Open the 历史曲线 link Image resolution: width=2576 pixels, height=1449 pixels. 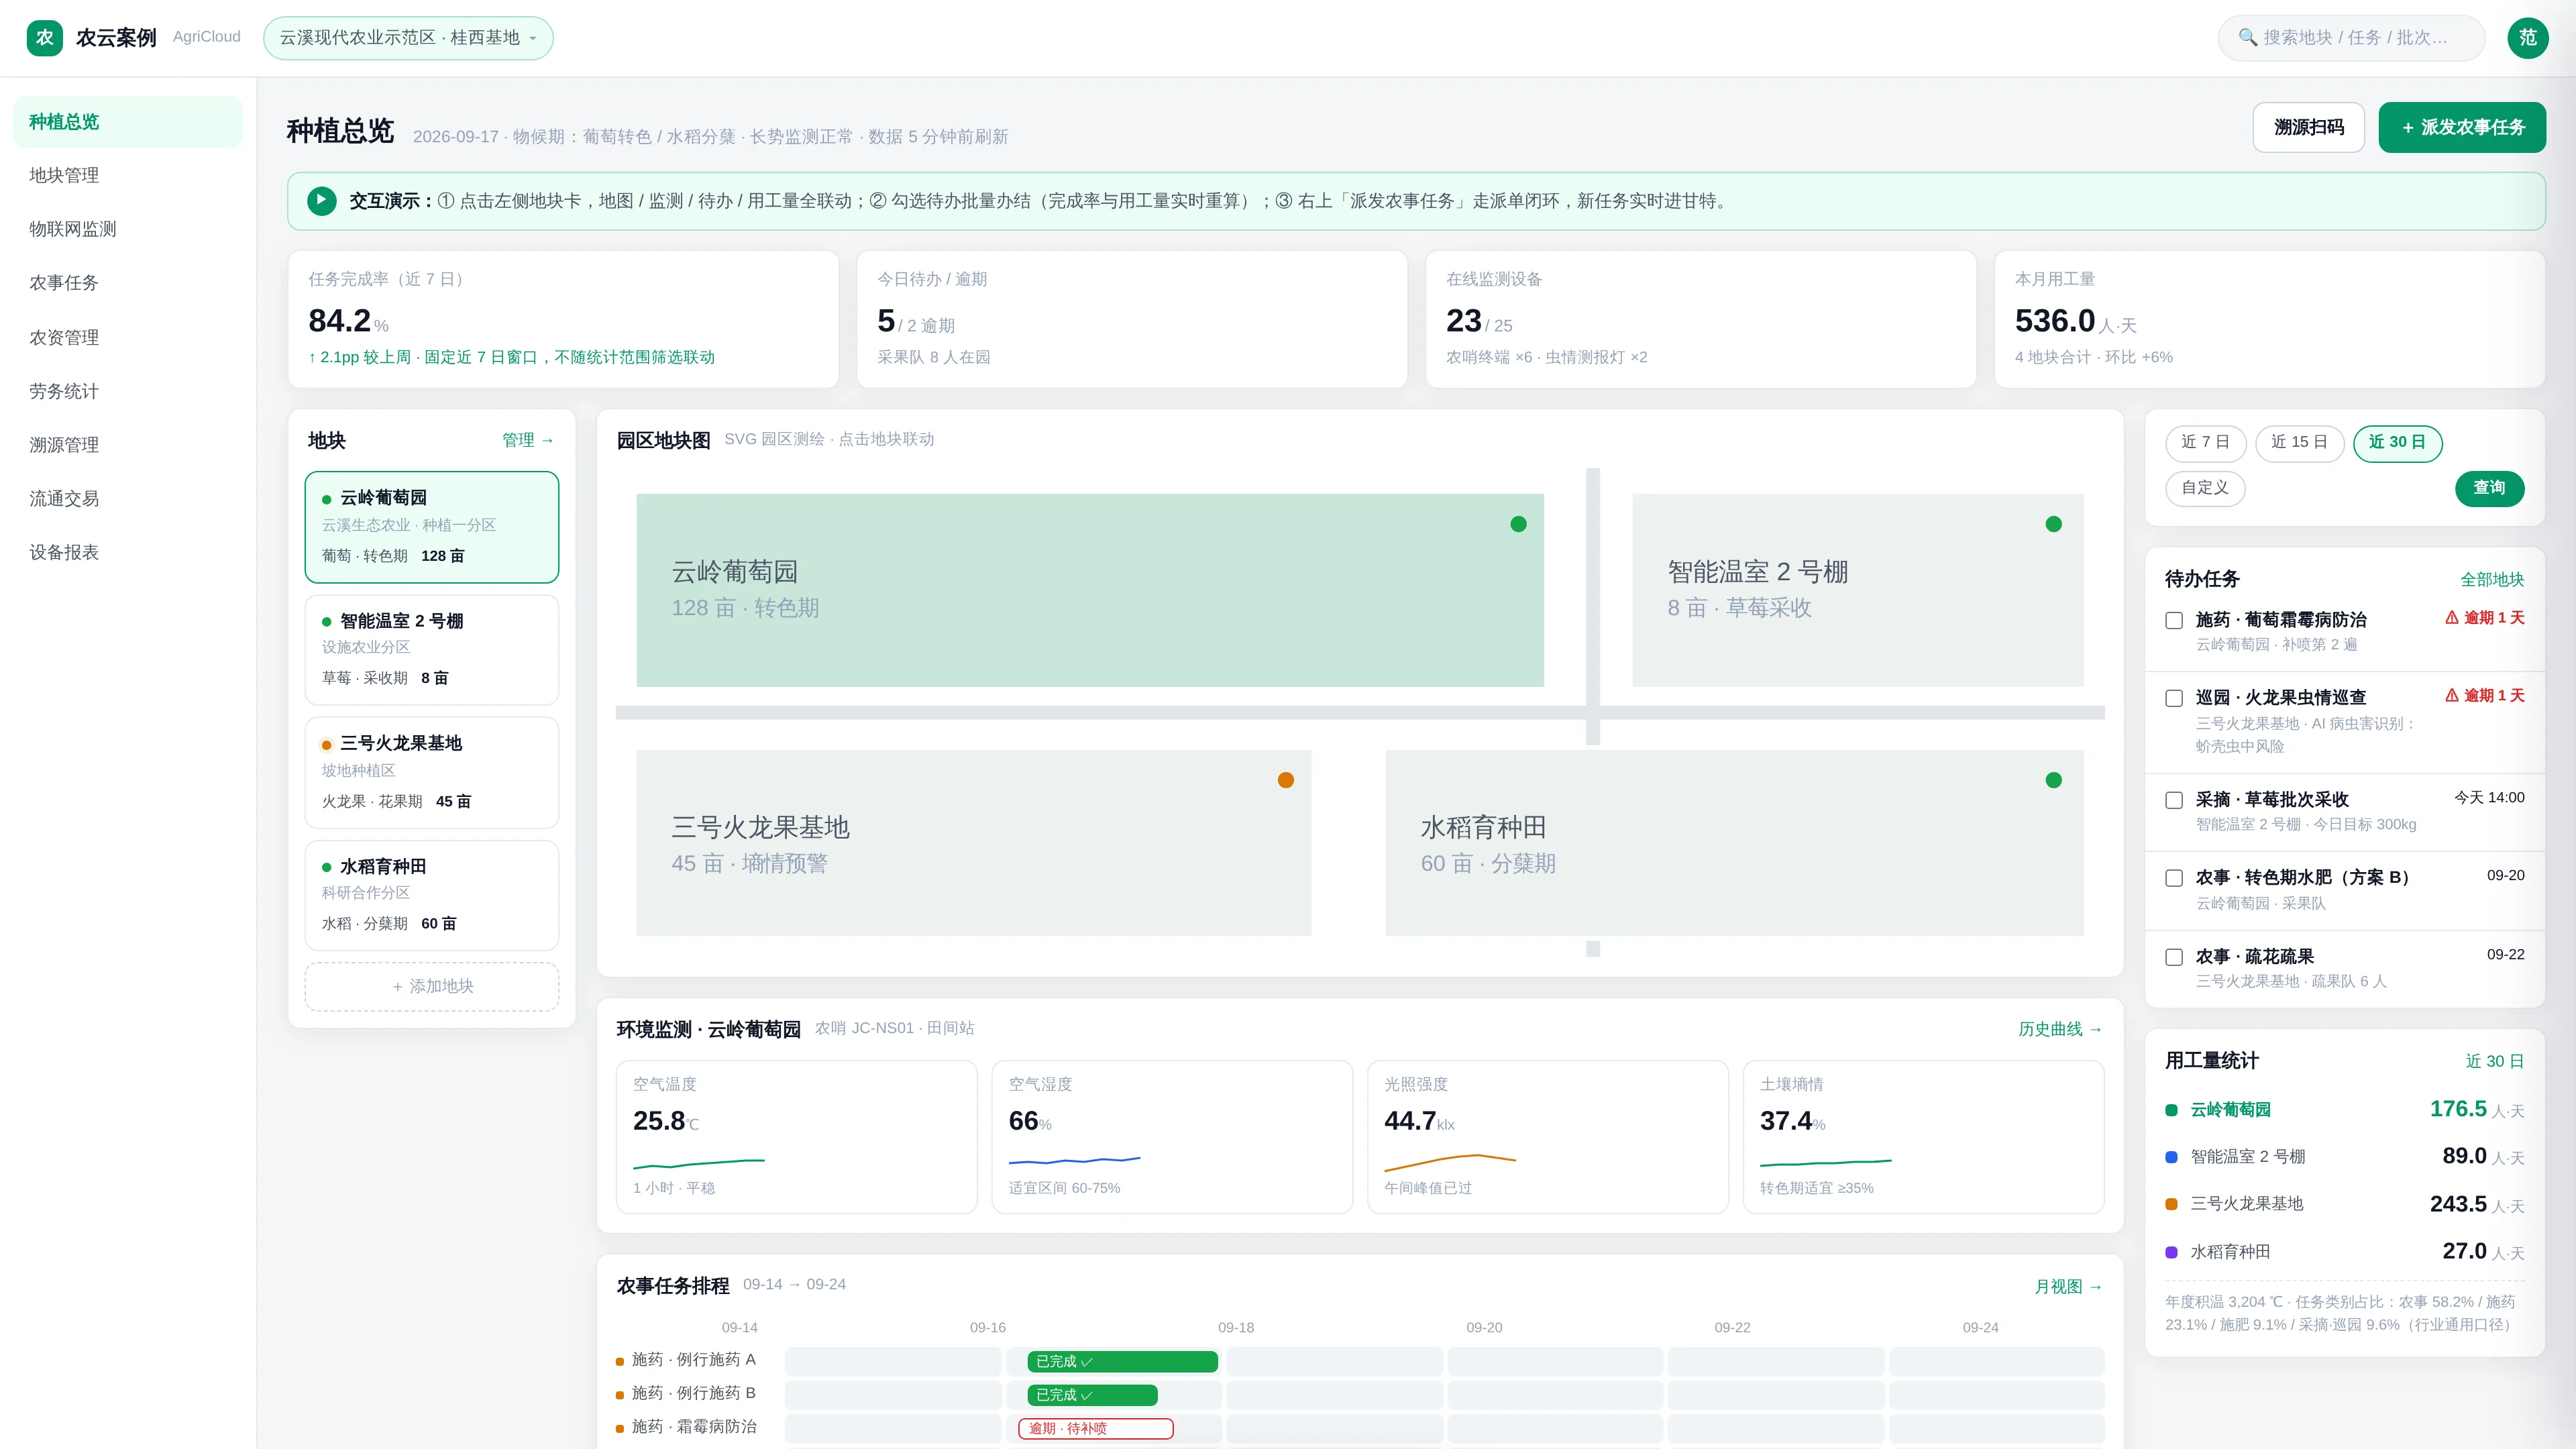coord(2060,1030)
